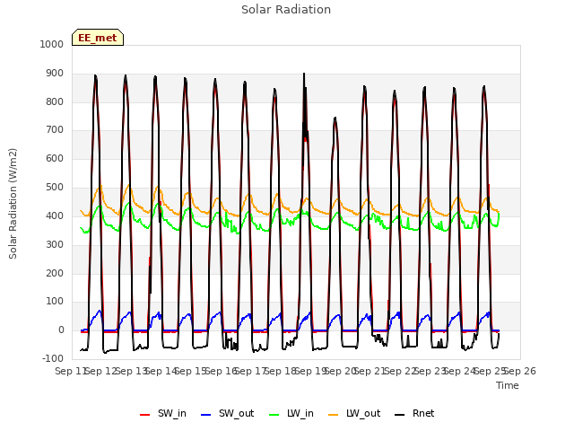Click the LW_out legend label
The width and height of the screenshot is (574, 431).
tap(363, 413)
